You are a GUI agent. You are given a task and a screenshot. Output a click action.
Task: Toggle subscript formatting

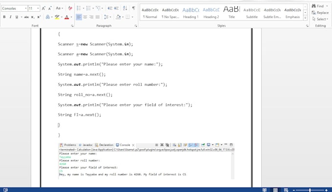pyautogui.click(x=33, y=17)
